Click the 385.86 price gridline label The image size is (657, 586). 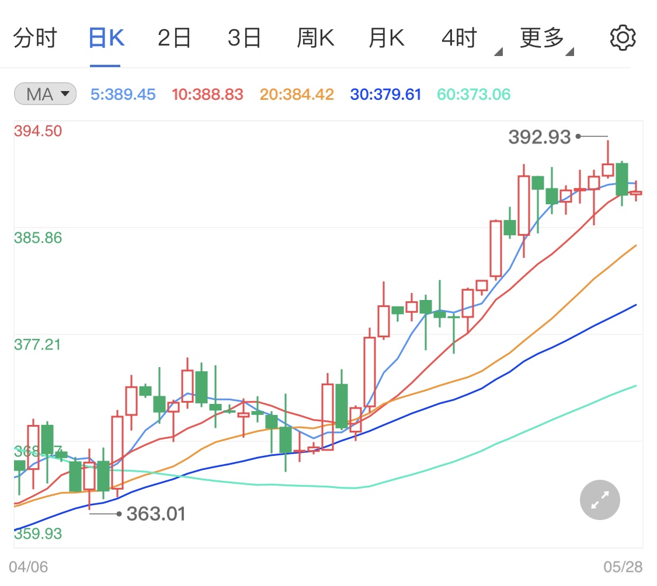pyautogui.click(x=37, y=238)
